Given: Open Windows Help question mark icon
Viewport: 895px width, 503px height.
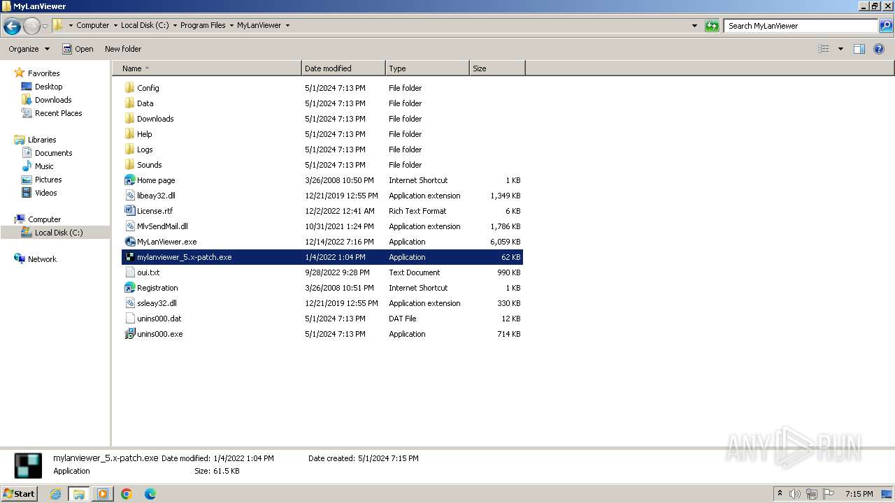Looking at the screenshot, I should coord(879,49).
